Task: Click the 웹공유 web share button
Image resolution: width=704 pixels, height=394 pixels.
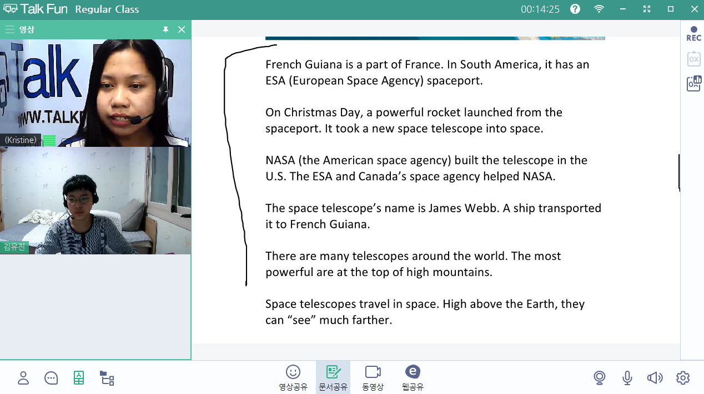Action: pyautogui.click(x=413, y=377)
